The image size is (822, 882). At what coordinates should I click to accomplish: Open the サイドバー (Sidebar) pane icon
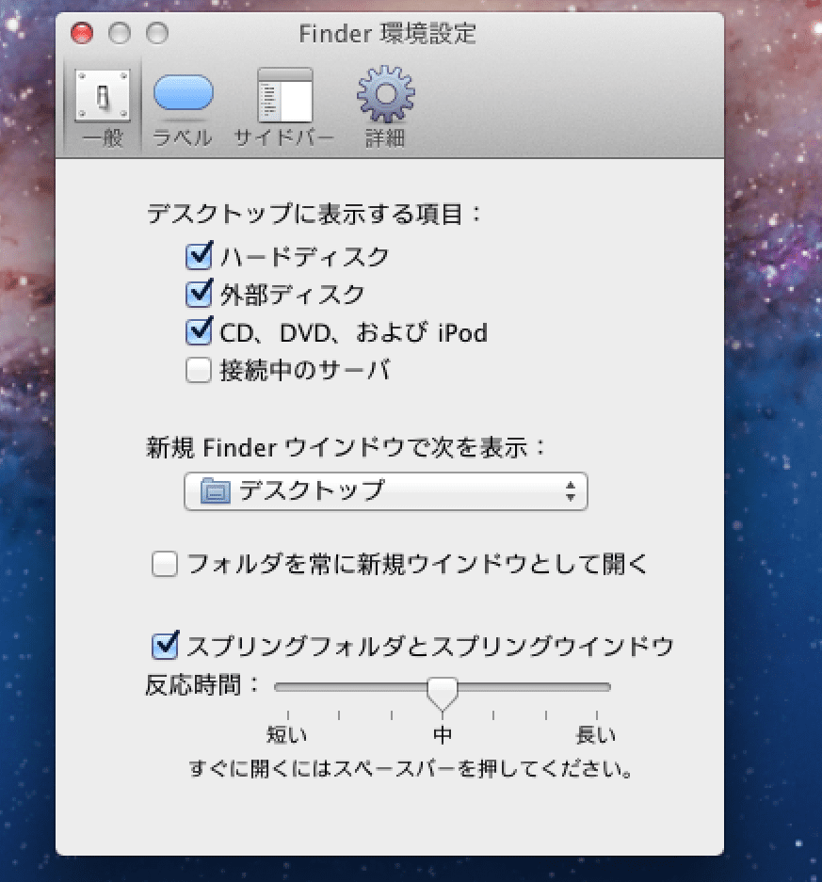click(284, 95)
